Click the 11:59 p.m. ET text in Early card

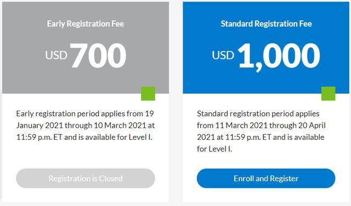(39, 137)
